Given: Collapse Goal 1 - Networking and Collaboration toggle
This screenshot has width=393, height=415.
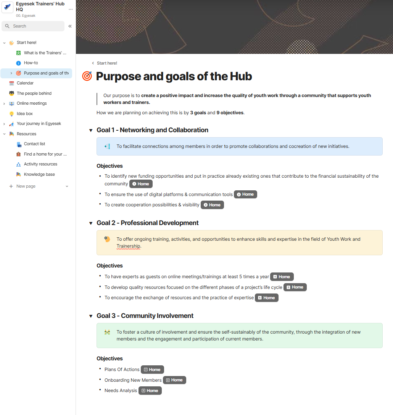Looking at the screenshot, I should (x=91, y=130).
